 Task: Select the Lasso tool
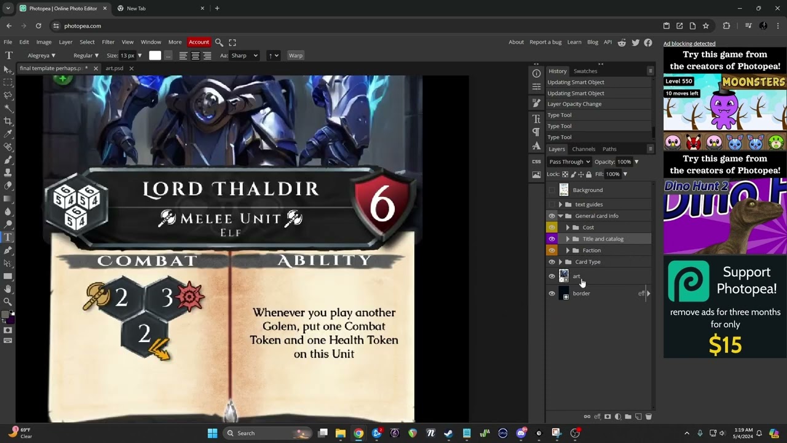coord(8,95)
